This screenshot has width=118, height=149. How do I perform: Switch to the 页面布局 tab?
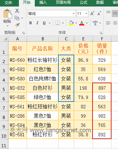click(x=63, y=2)
